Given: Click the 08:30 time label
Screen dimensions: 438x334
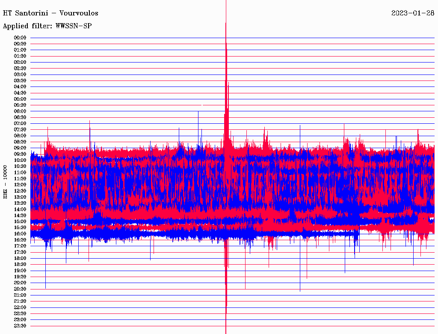Looking at the screenshot, I should (x=20, y=142).
